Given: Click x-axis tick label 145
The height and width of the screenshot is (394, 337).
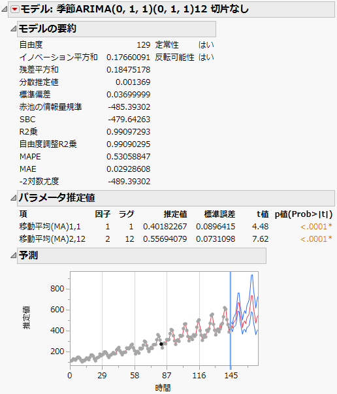Looking at the screenshot, I should (x=231, y=376).
